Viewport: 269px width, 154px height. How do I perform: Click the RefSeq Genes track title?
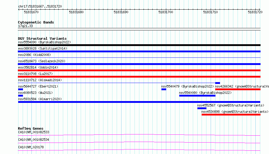pos(31,128)
